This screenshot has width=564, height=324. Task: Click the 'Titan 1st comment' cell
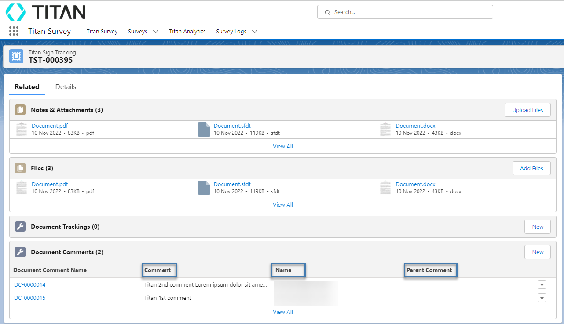click(168, 298)
